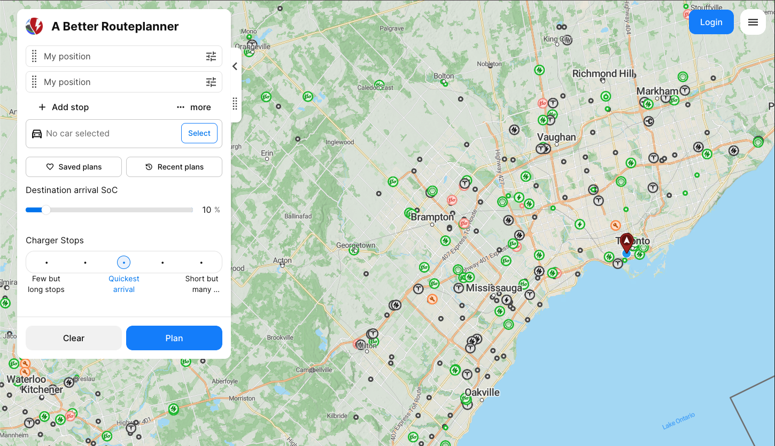Click the Charger Stops heading

(55, 240)
